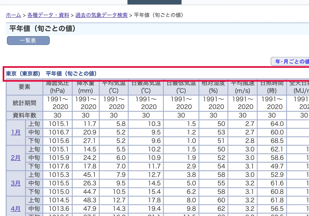The image size is (309, 216).
Task: Open the 1月 link
Action: pyautogui.click(x=16, y=132)
